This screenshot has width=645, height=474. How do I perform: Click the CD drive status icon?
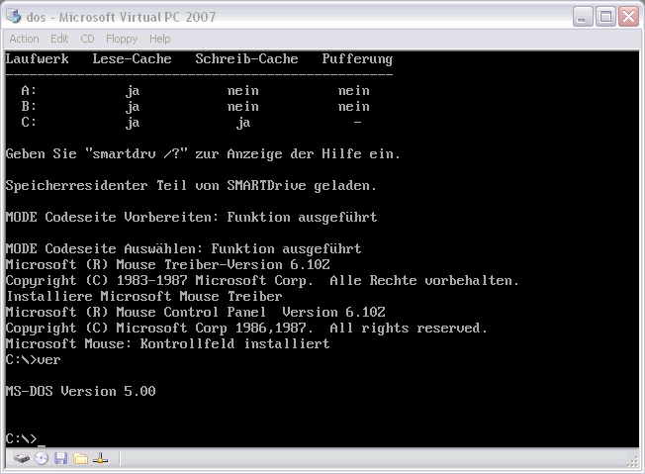click(42, 458)
